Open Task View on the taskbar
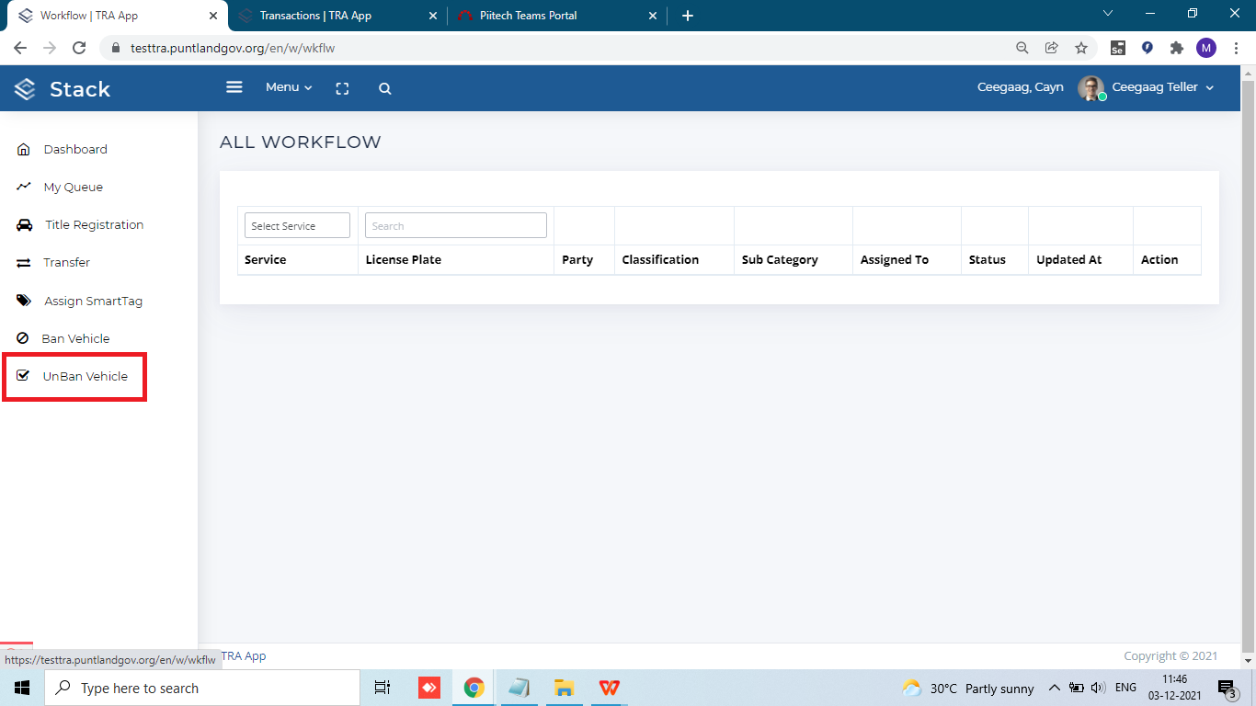The width and height of the screenshot is (1256, 706). tap(383, 688)
